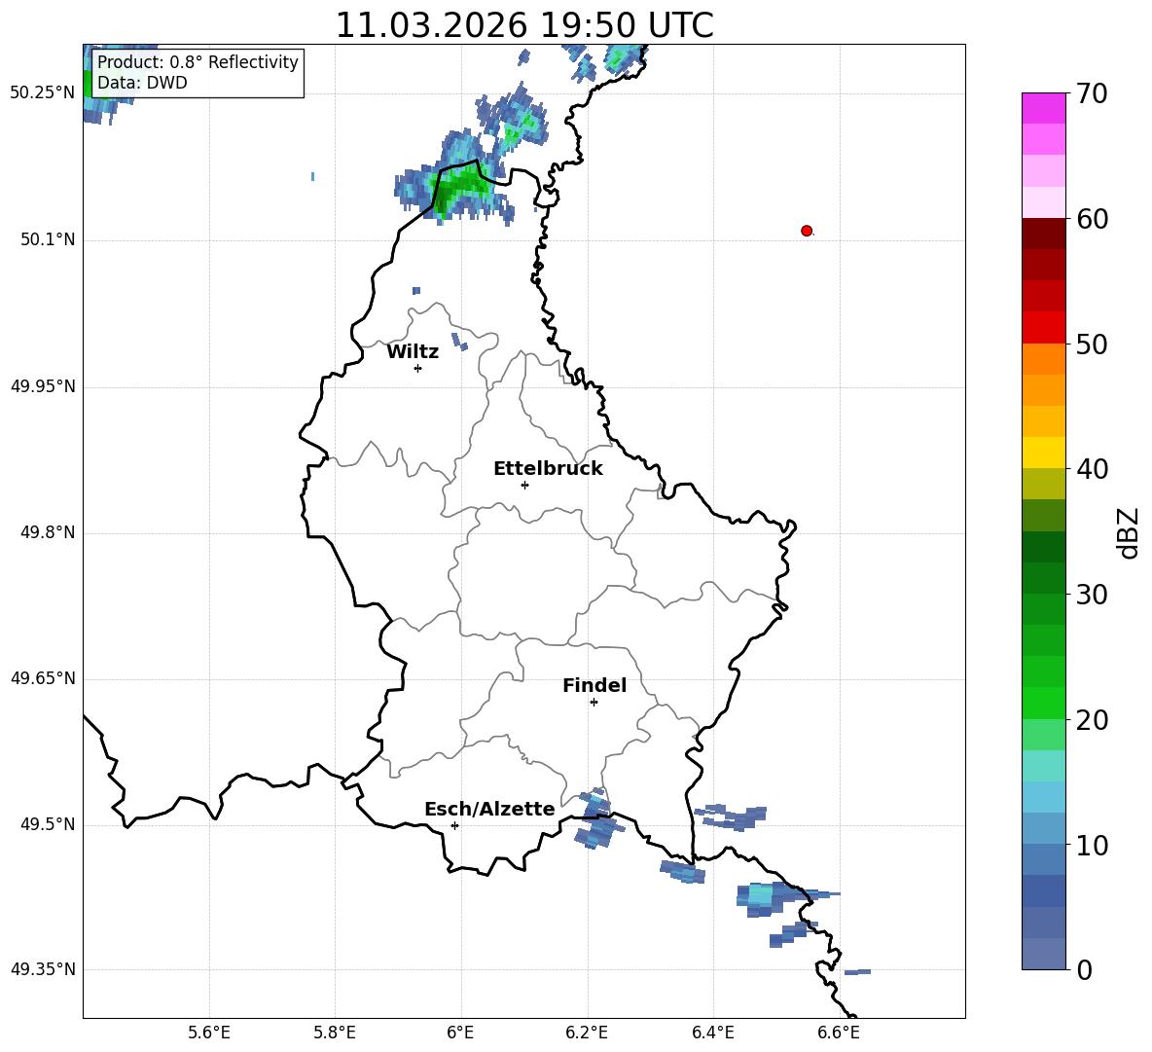Click the 49.95°N latitude label
Image resolution: width=1152 pixels, height=1052 pixels.
pos(43,386)
